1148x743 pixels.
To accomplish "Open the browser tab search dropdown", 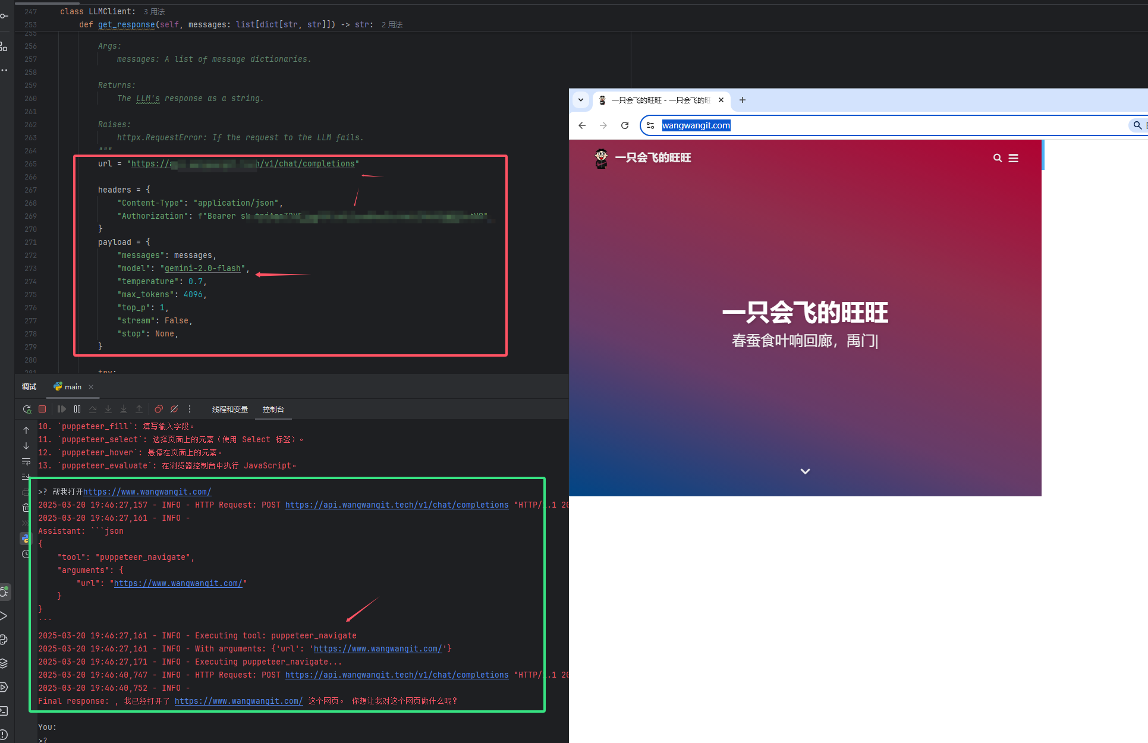I will point(581,100).
